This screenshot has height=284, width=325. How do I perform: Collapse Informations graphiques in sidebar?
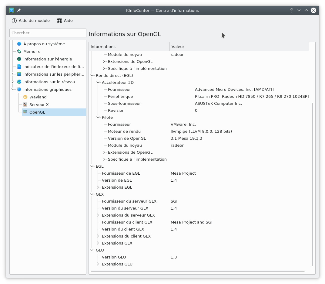point(13,90)
